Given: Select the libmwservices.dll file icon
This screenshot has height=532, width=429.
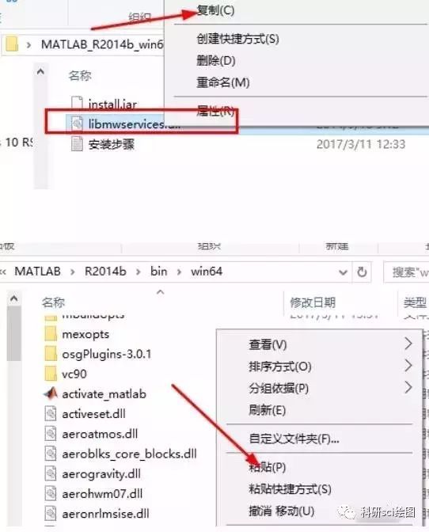Looking at the screenshot, I should (77, 123).
